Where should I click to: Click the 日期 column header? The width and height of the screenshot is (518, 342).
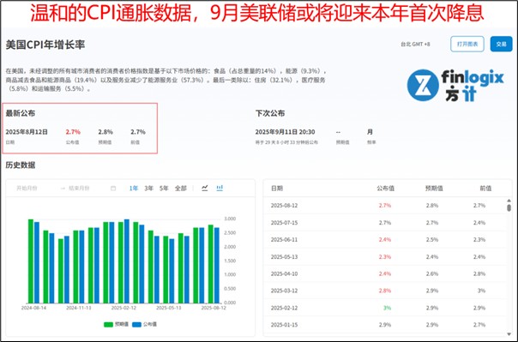pyautogui.click(x=277, y=189)
